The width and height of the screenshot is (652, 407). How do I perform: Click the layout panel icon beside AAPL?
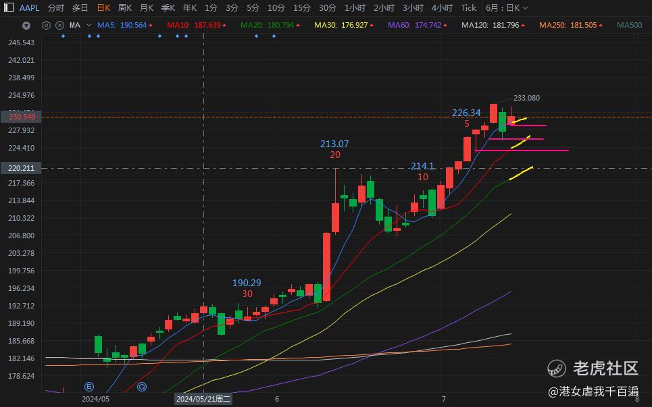[x=8, y=7]
